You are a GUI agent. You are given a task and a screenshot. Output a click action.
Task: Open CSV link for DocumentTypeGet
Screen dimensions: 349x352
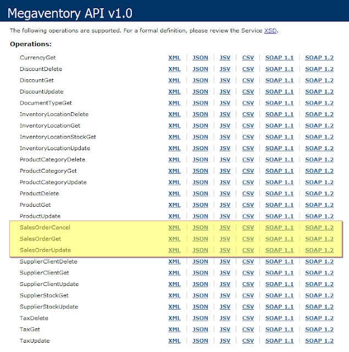248,103
